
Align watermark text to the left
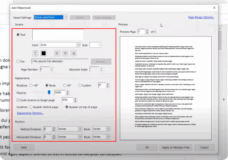pyautogui.click(x=57, y=53)
